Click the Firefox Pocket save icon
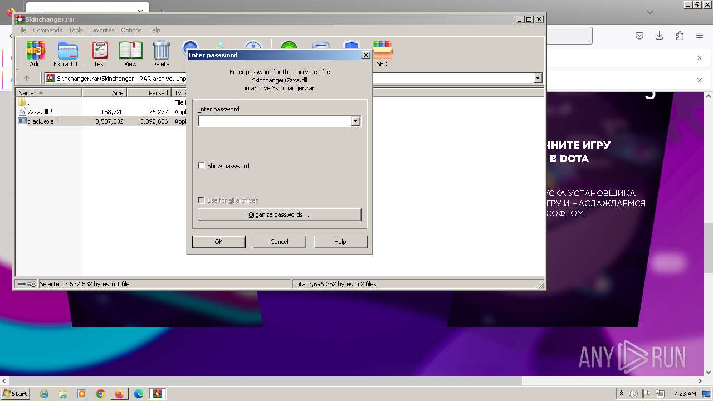Screen dimensions: 713x401 coord(639,36)
